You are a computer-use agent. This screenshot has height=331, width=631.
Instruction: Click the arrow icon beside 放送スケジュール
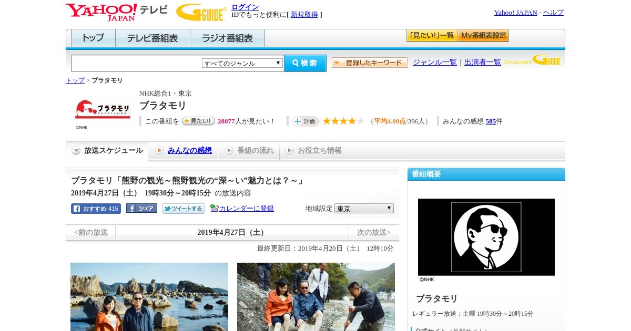click(76, 151)
